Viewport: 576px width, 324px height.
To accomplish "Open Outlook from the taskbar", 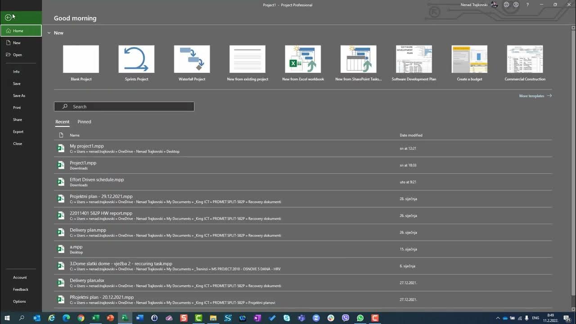I will pyautogui.click(x=37, y=318).
